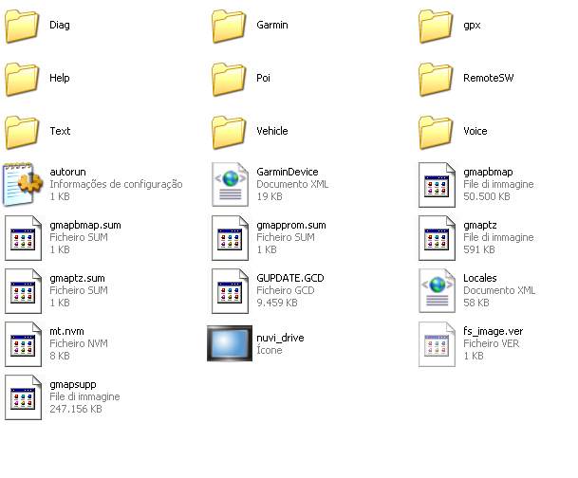
Task: Click the mt.nvm file icon
Action: [23, 344]
